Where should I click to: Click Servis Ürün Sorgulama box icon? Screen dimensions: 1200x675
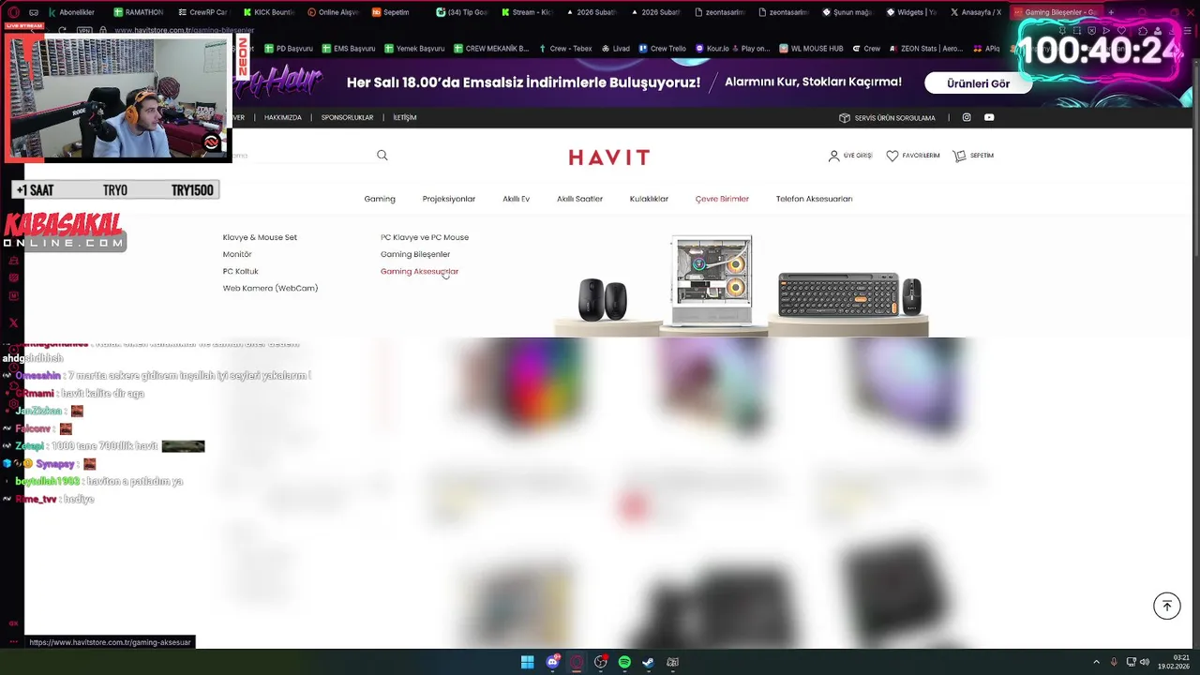click(x=845, y=118)
